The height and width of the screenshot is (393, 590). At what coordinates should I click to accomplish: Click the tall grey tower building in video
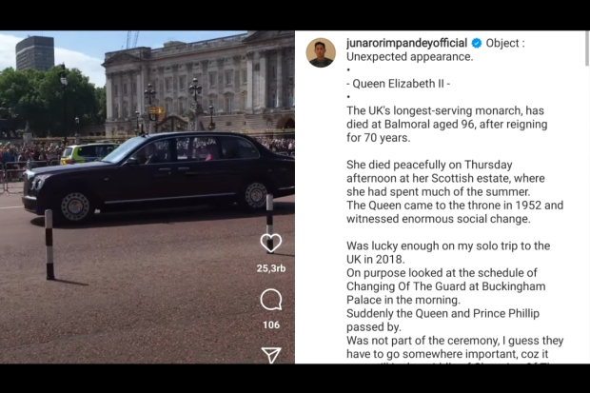[34, 53]
